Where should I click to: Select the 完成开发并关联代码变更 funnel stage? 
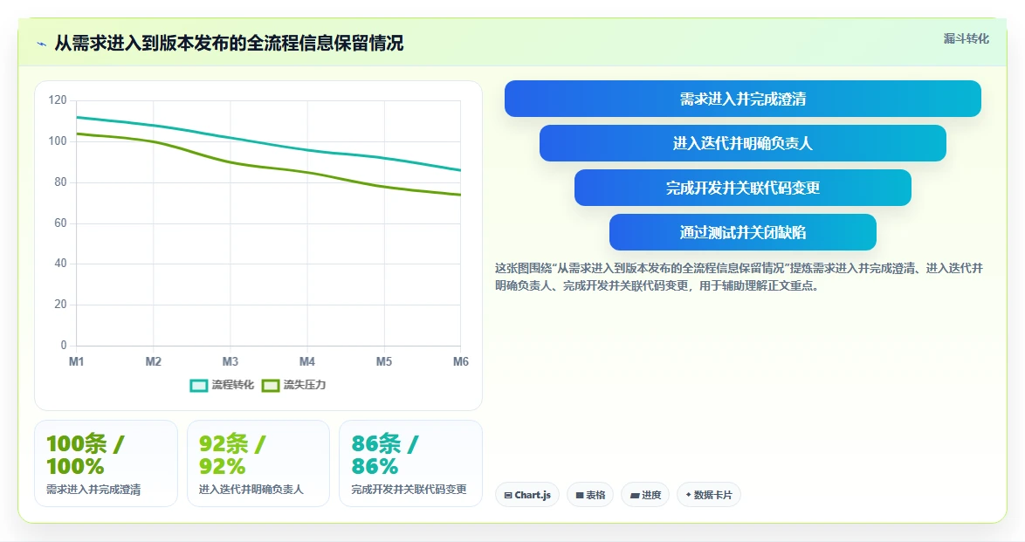point(743,188)
